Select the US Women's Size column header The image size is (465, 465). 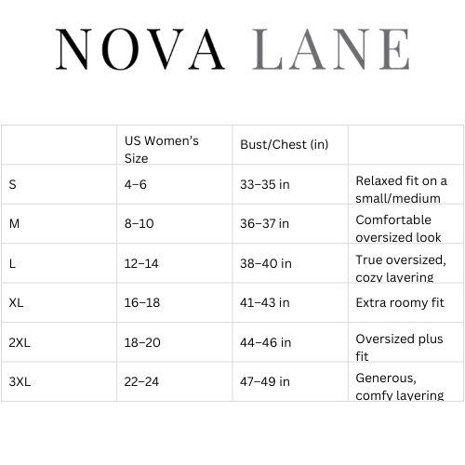coord(162,150)
